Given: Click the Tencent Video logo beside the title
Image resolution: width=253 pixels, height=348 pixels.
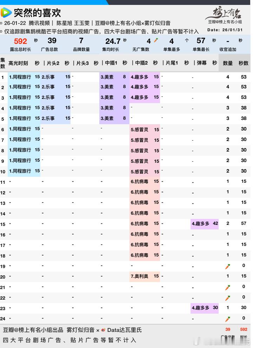Looking at the screenshot, I should [x=6, y=12].
